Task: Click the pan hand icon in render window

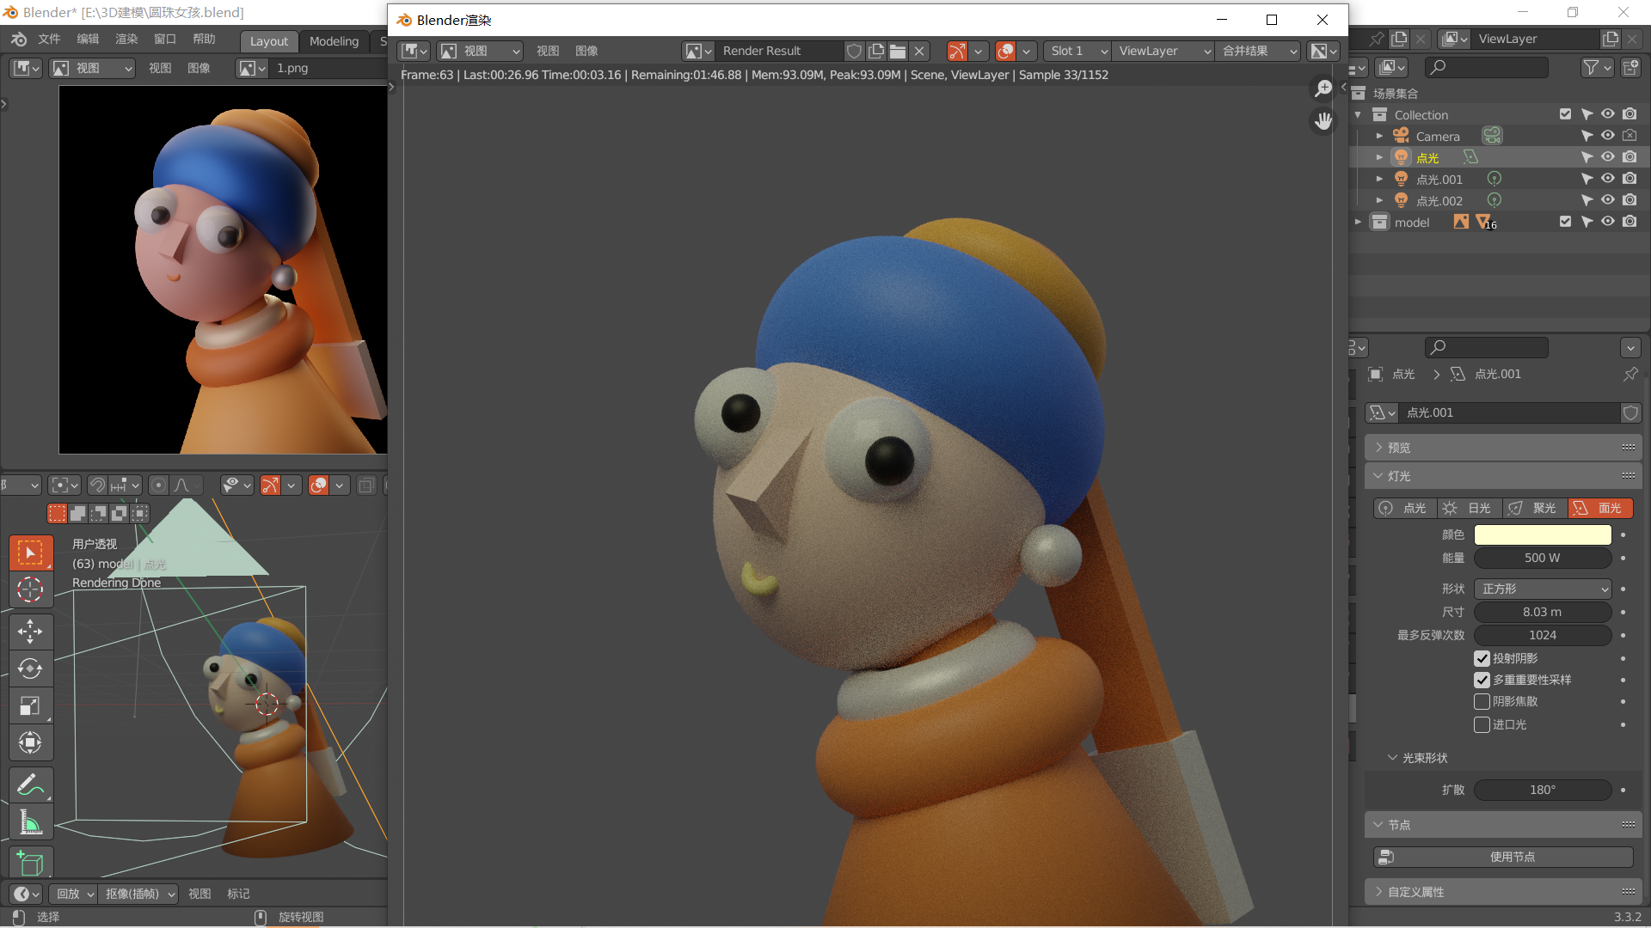Action: (1323, 121)
